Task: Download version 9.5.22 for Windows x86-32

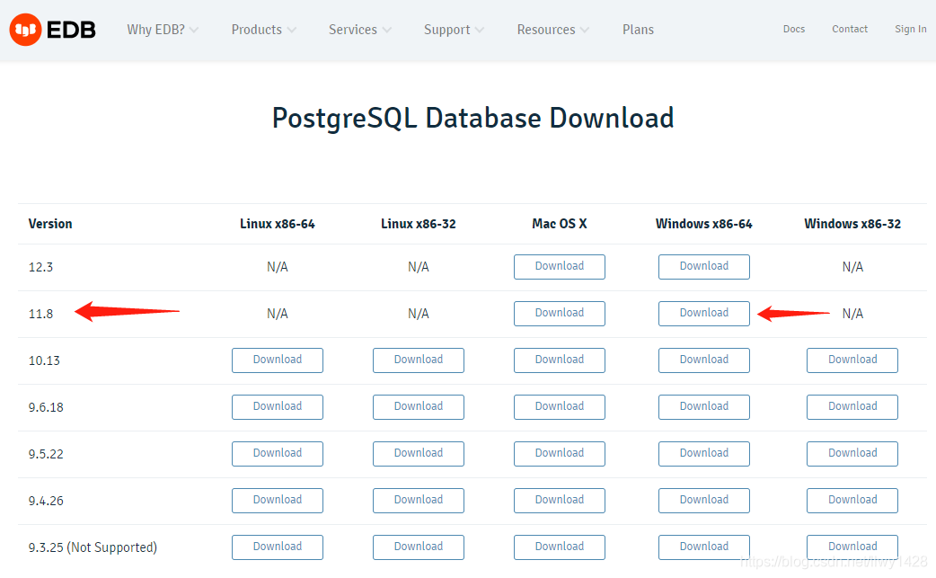Action: pos(852,454)
